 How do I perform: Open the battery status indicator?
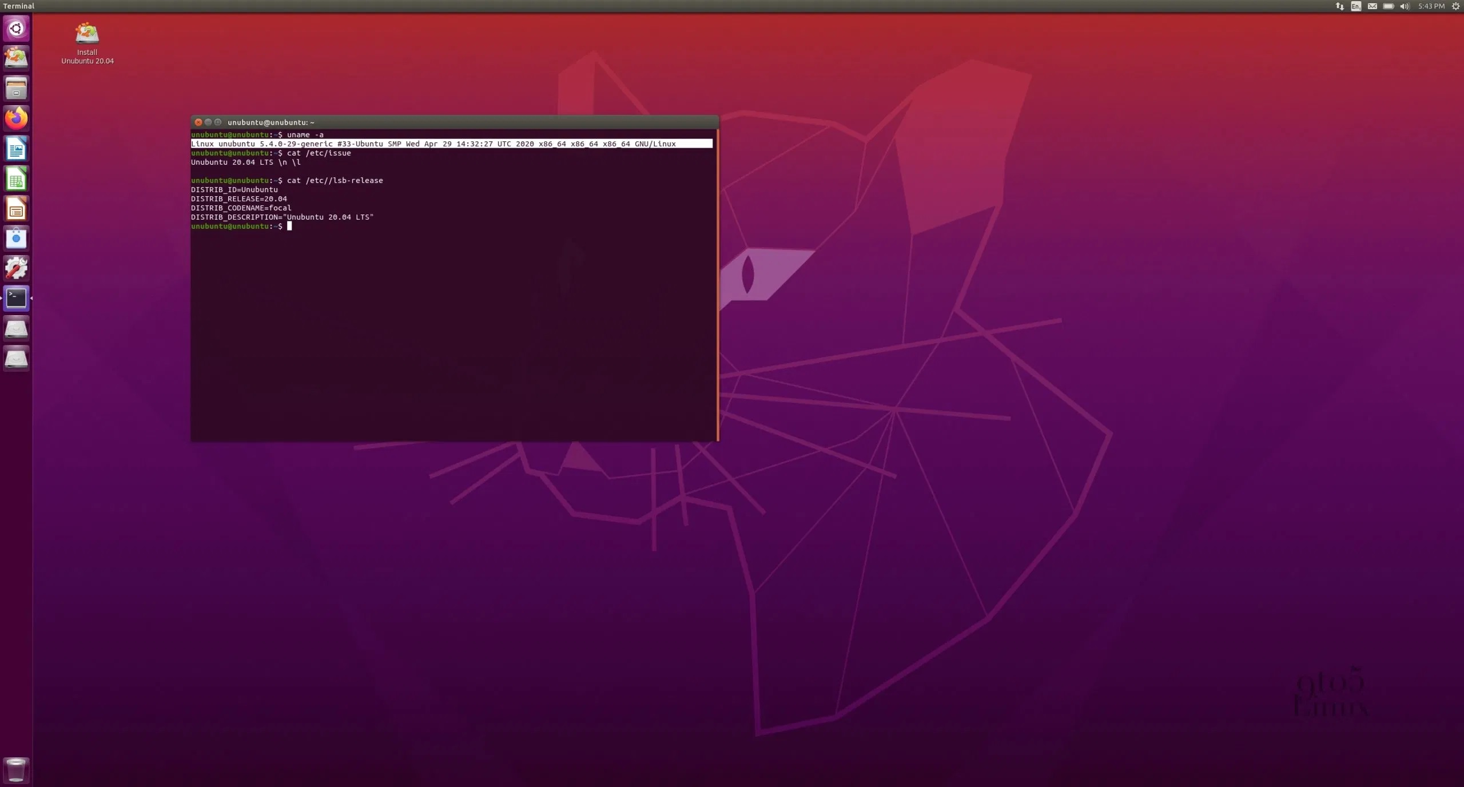point(1389,6)
